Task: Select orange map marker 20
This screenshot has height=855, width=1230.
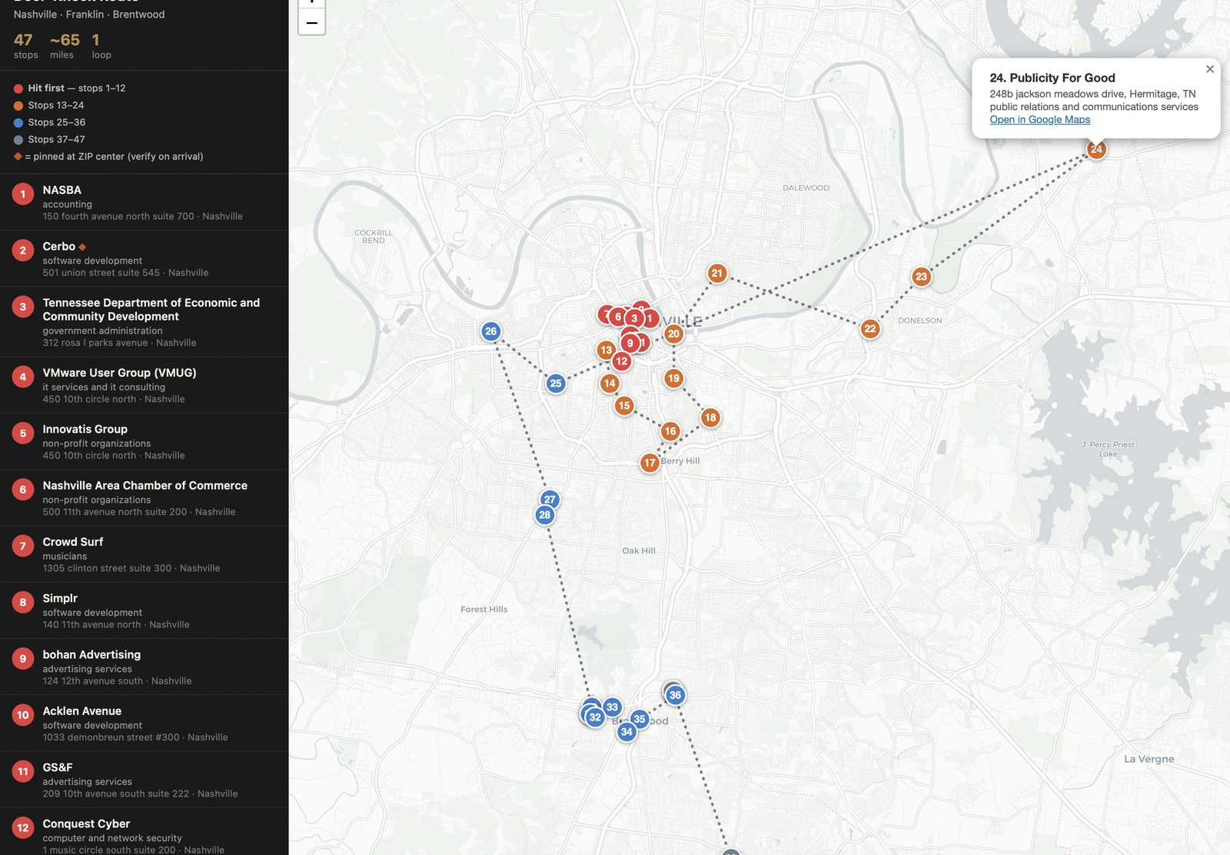Action: (x=673, y=334)
